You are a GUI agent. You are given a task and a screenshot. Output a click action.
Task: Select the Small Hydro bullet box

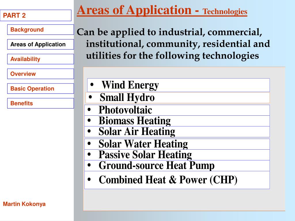177,98
